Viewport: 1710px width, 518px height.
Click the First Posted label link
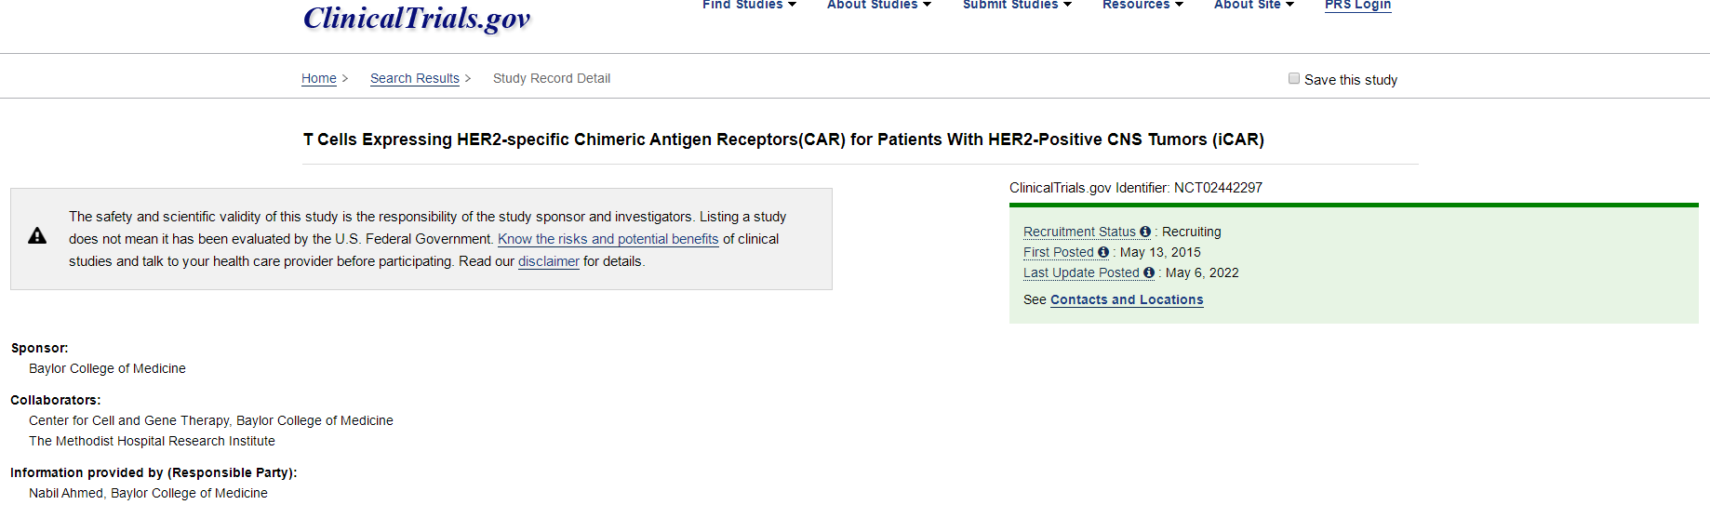pyautogui.click(x=1059, y=252)
